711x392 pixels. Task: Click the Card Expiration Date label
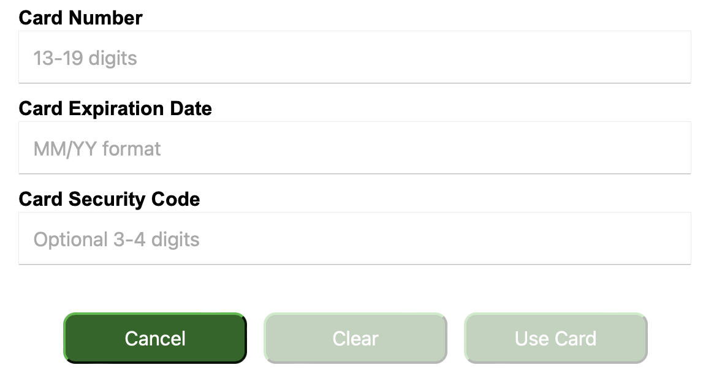coord(115,109)
